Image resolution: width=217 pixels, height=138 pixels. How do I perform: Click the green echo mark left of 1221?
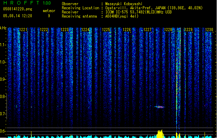point(17,106)
